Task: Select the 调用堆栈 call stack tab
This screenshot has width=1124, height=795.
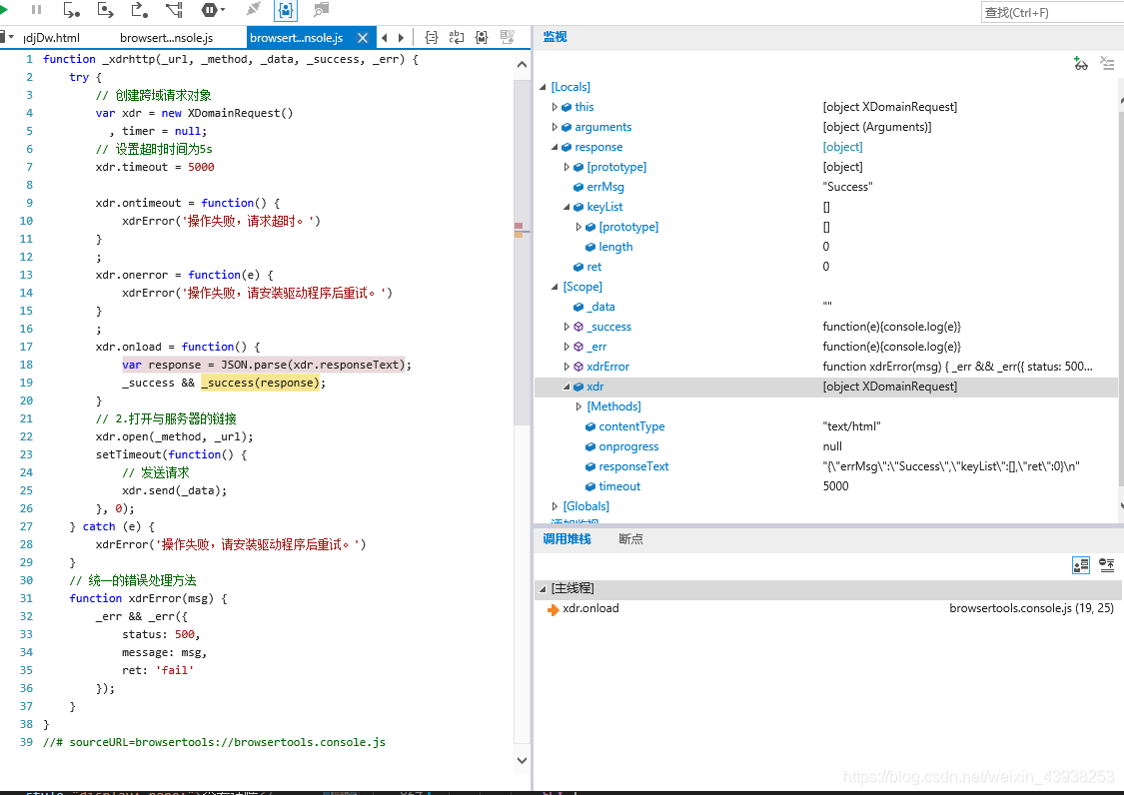Action: (566, 539)
